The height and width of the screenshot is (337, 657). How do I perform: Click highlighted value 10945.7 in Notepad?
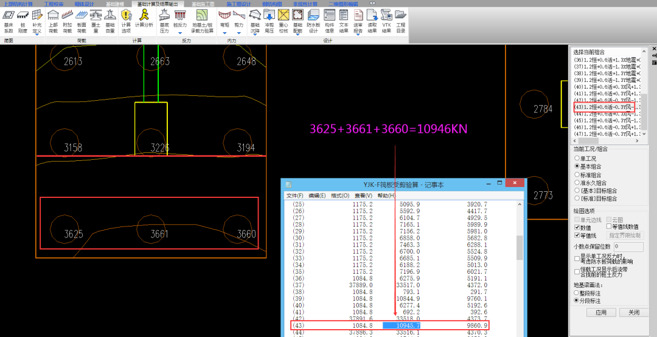[x=402, y=325]
